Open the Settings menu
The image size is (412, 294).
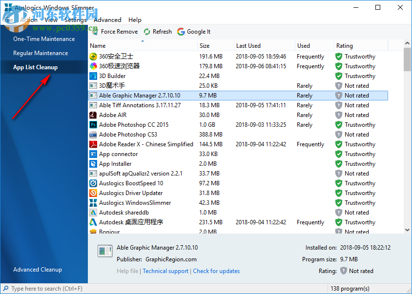pos(75,20)
